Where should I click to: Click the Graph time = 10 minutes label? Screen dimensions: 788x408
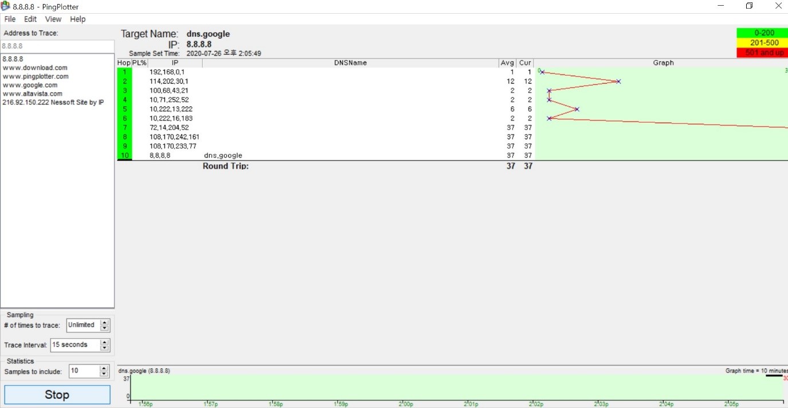755,370
